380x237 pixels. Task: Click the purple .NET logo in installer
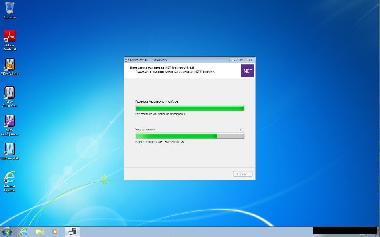point(247,71)
